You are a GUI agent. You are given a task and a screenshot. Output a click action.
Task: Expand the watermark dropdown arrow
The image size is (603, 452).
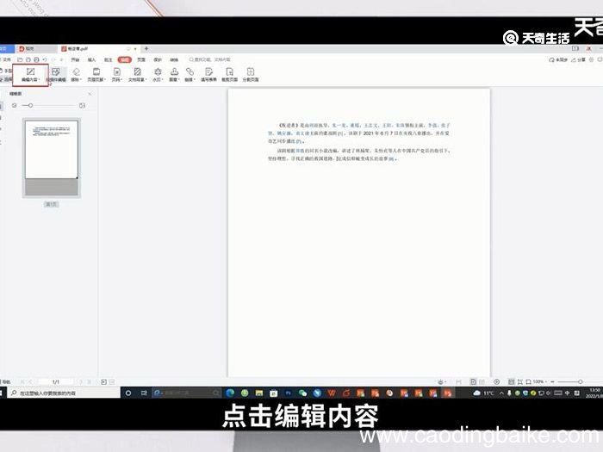point(162,80)
